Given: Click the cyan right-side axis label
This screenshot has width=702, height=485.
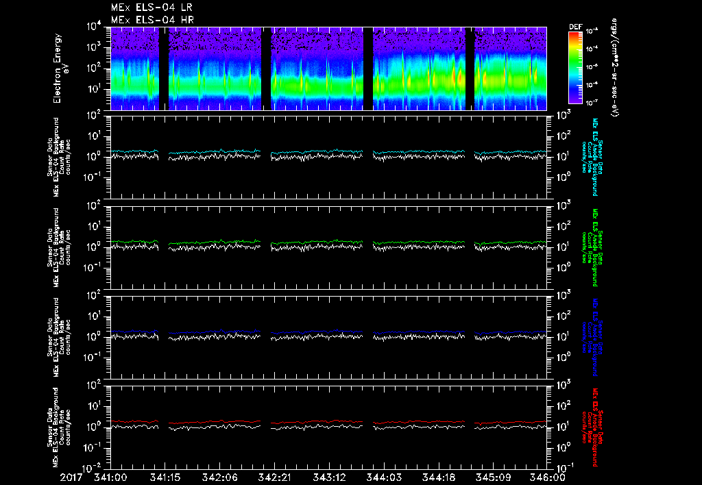Looking at the screenshot, I should point(592,158).
